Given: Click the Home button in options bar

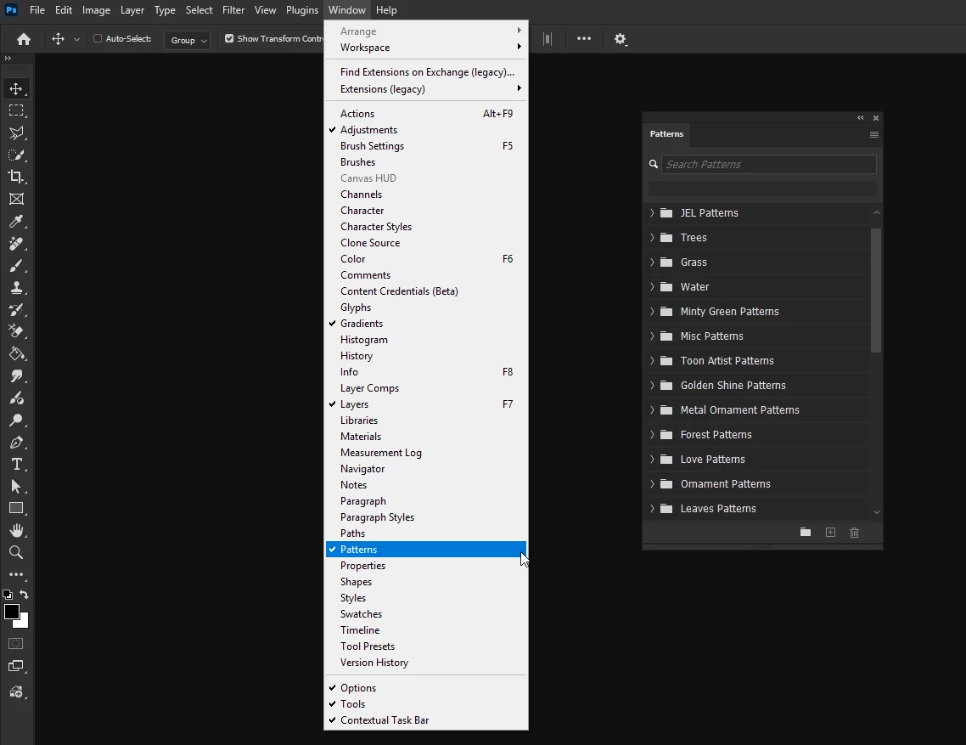Looking at the screenshot, I should point(24,39).
